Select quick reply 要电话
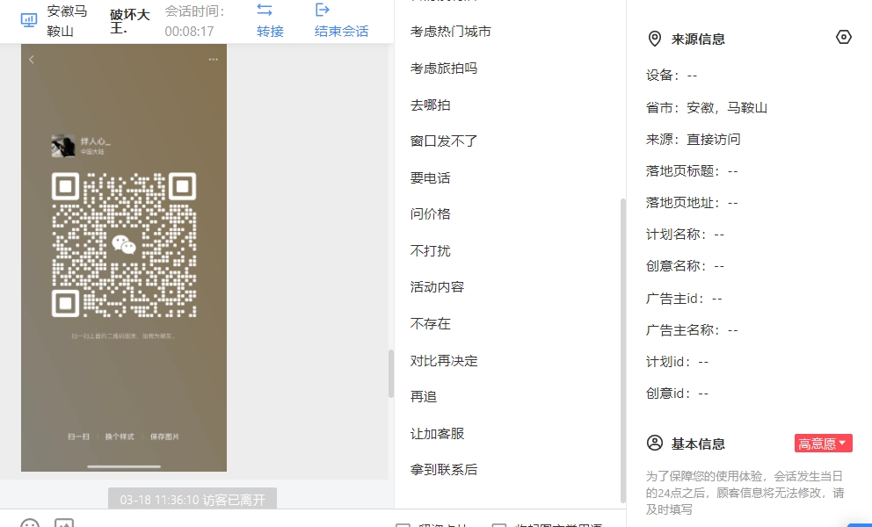The image size is (872, 527). 430,178
